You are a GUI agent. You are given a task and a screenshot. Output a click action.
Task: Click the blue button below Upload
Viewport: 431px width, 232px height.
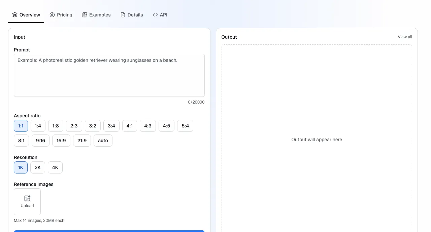point(109,231)
